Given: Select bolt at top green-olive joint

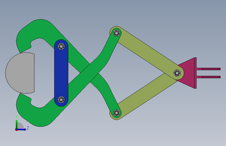Looking at the screenshot, I should [x=117, y=33].
